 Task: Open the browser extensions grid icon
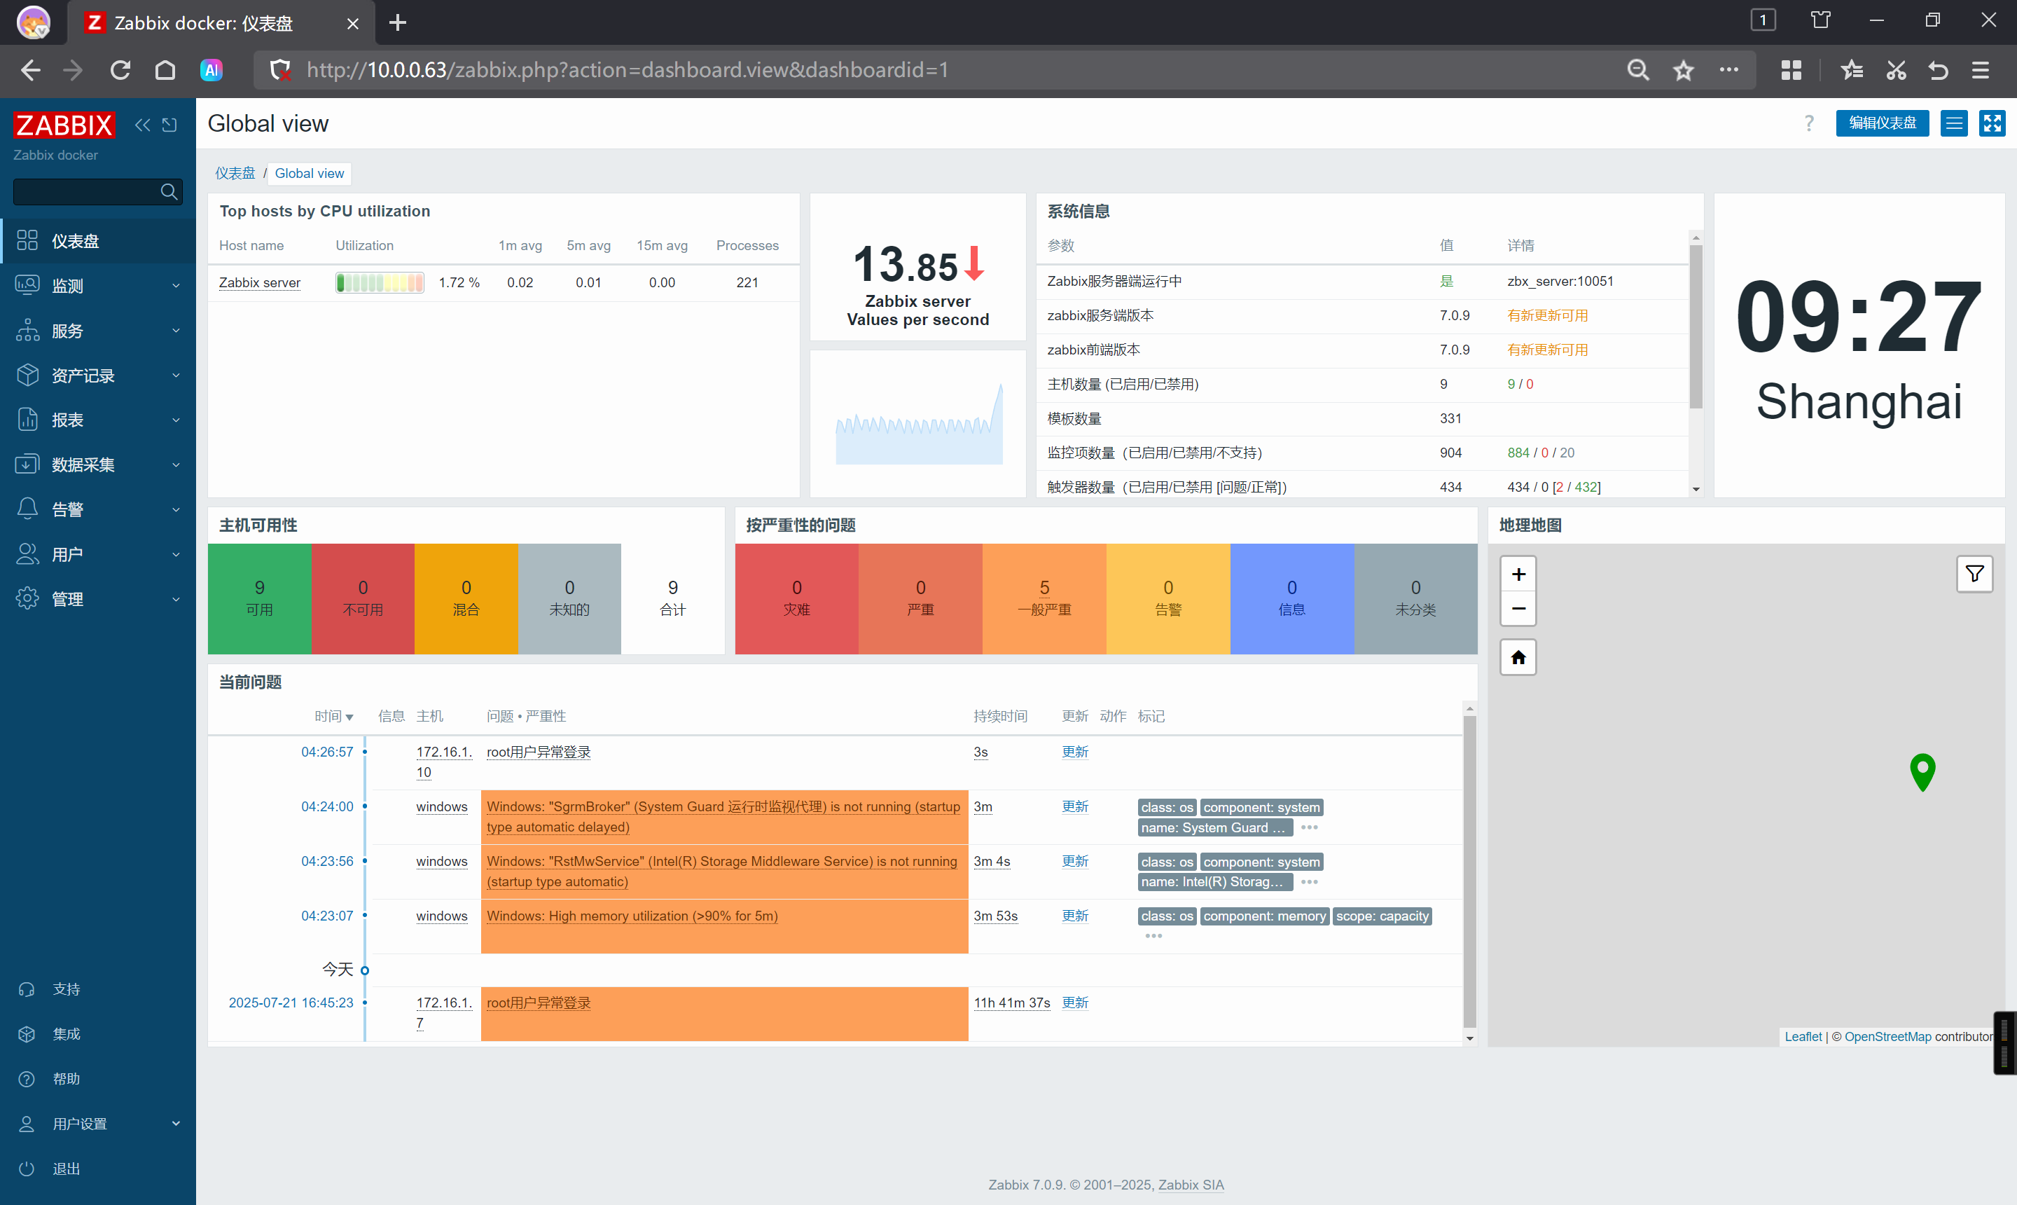(1791, 71)
